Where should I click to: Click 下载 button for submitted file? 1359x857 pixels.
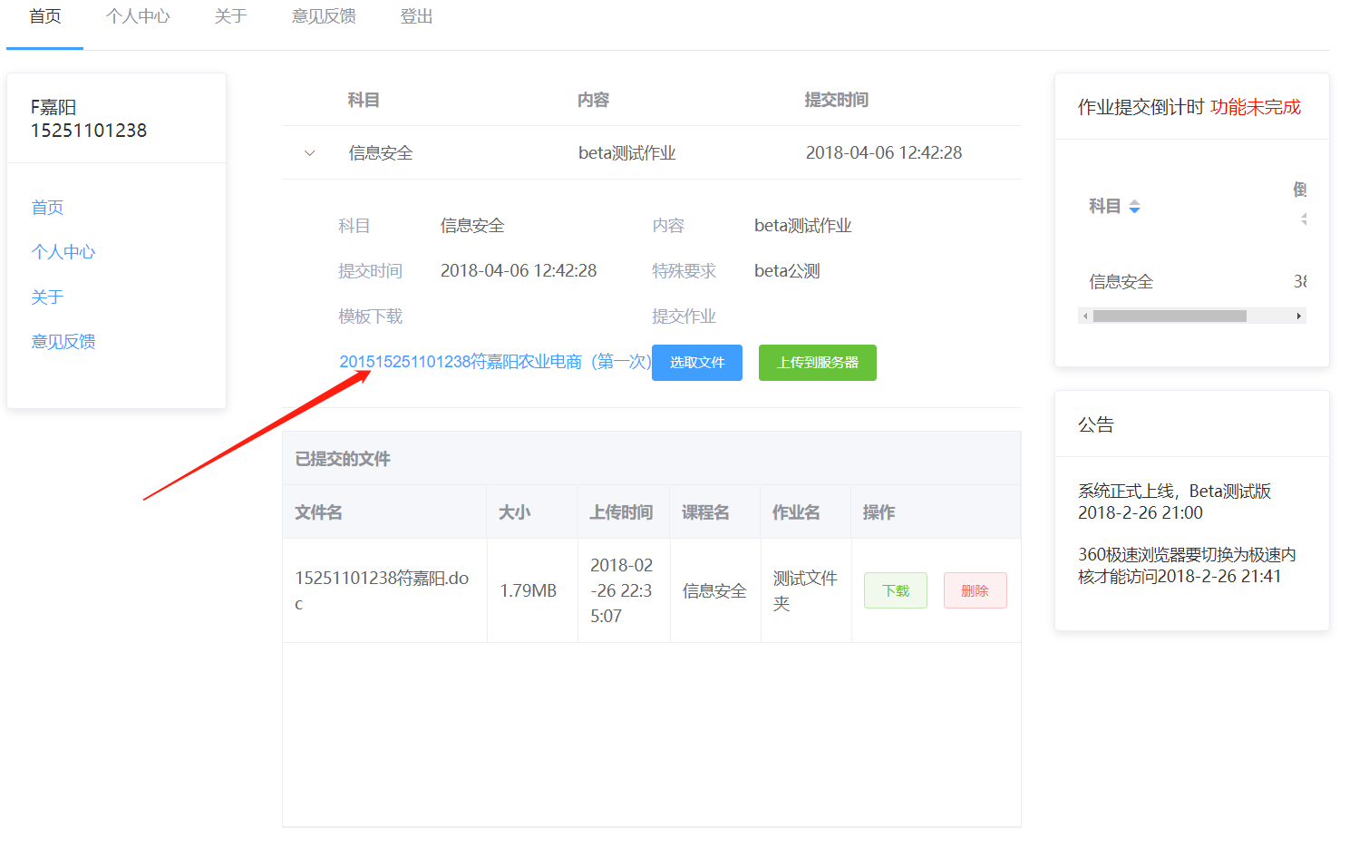coord(895,590)
